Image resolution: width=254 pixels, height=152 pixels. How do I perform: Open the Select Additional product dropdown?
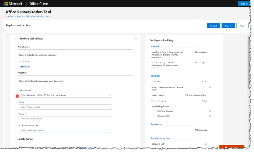coord(65,130)
